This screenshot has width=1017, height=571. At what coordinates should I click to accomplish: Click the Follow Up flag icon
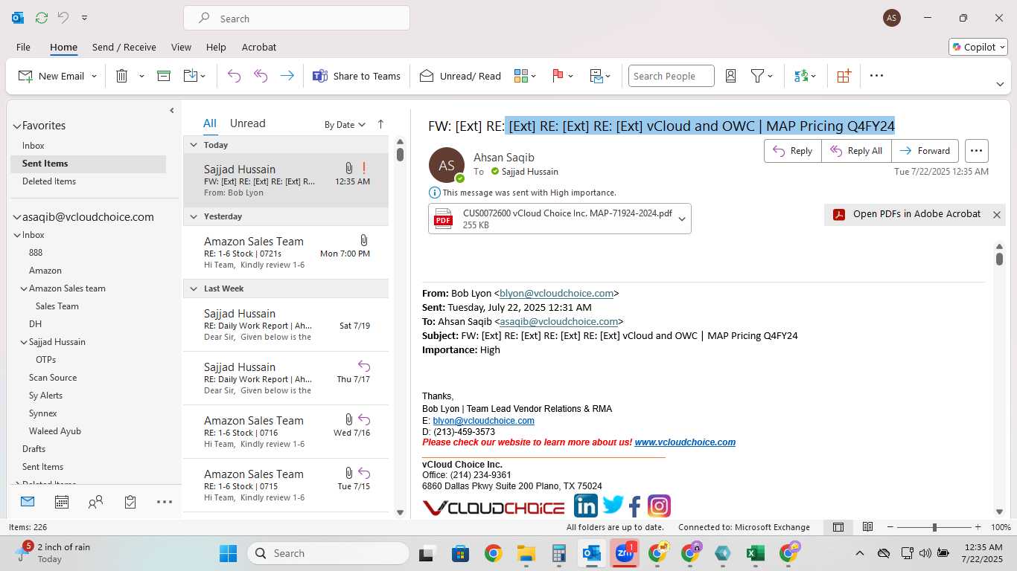coord(558,76)
